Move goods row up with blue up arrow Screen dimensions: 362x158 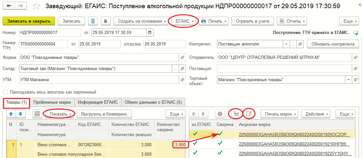[11, 114]
